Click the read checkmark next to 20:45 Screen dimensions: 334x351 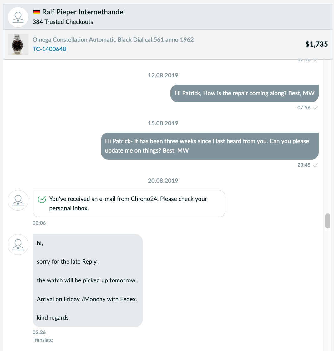[315, 165]
